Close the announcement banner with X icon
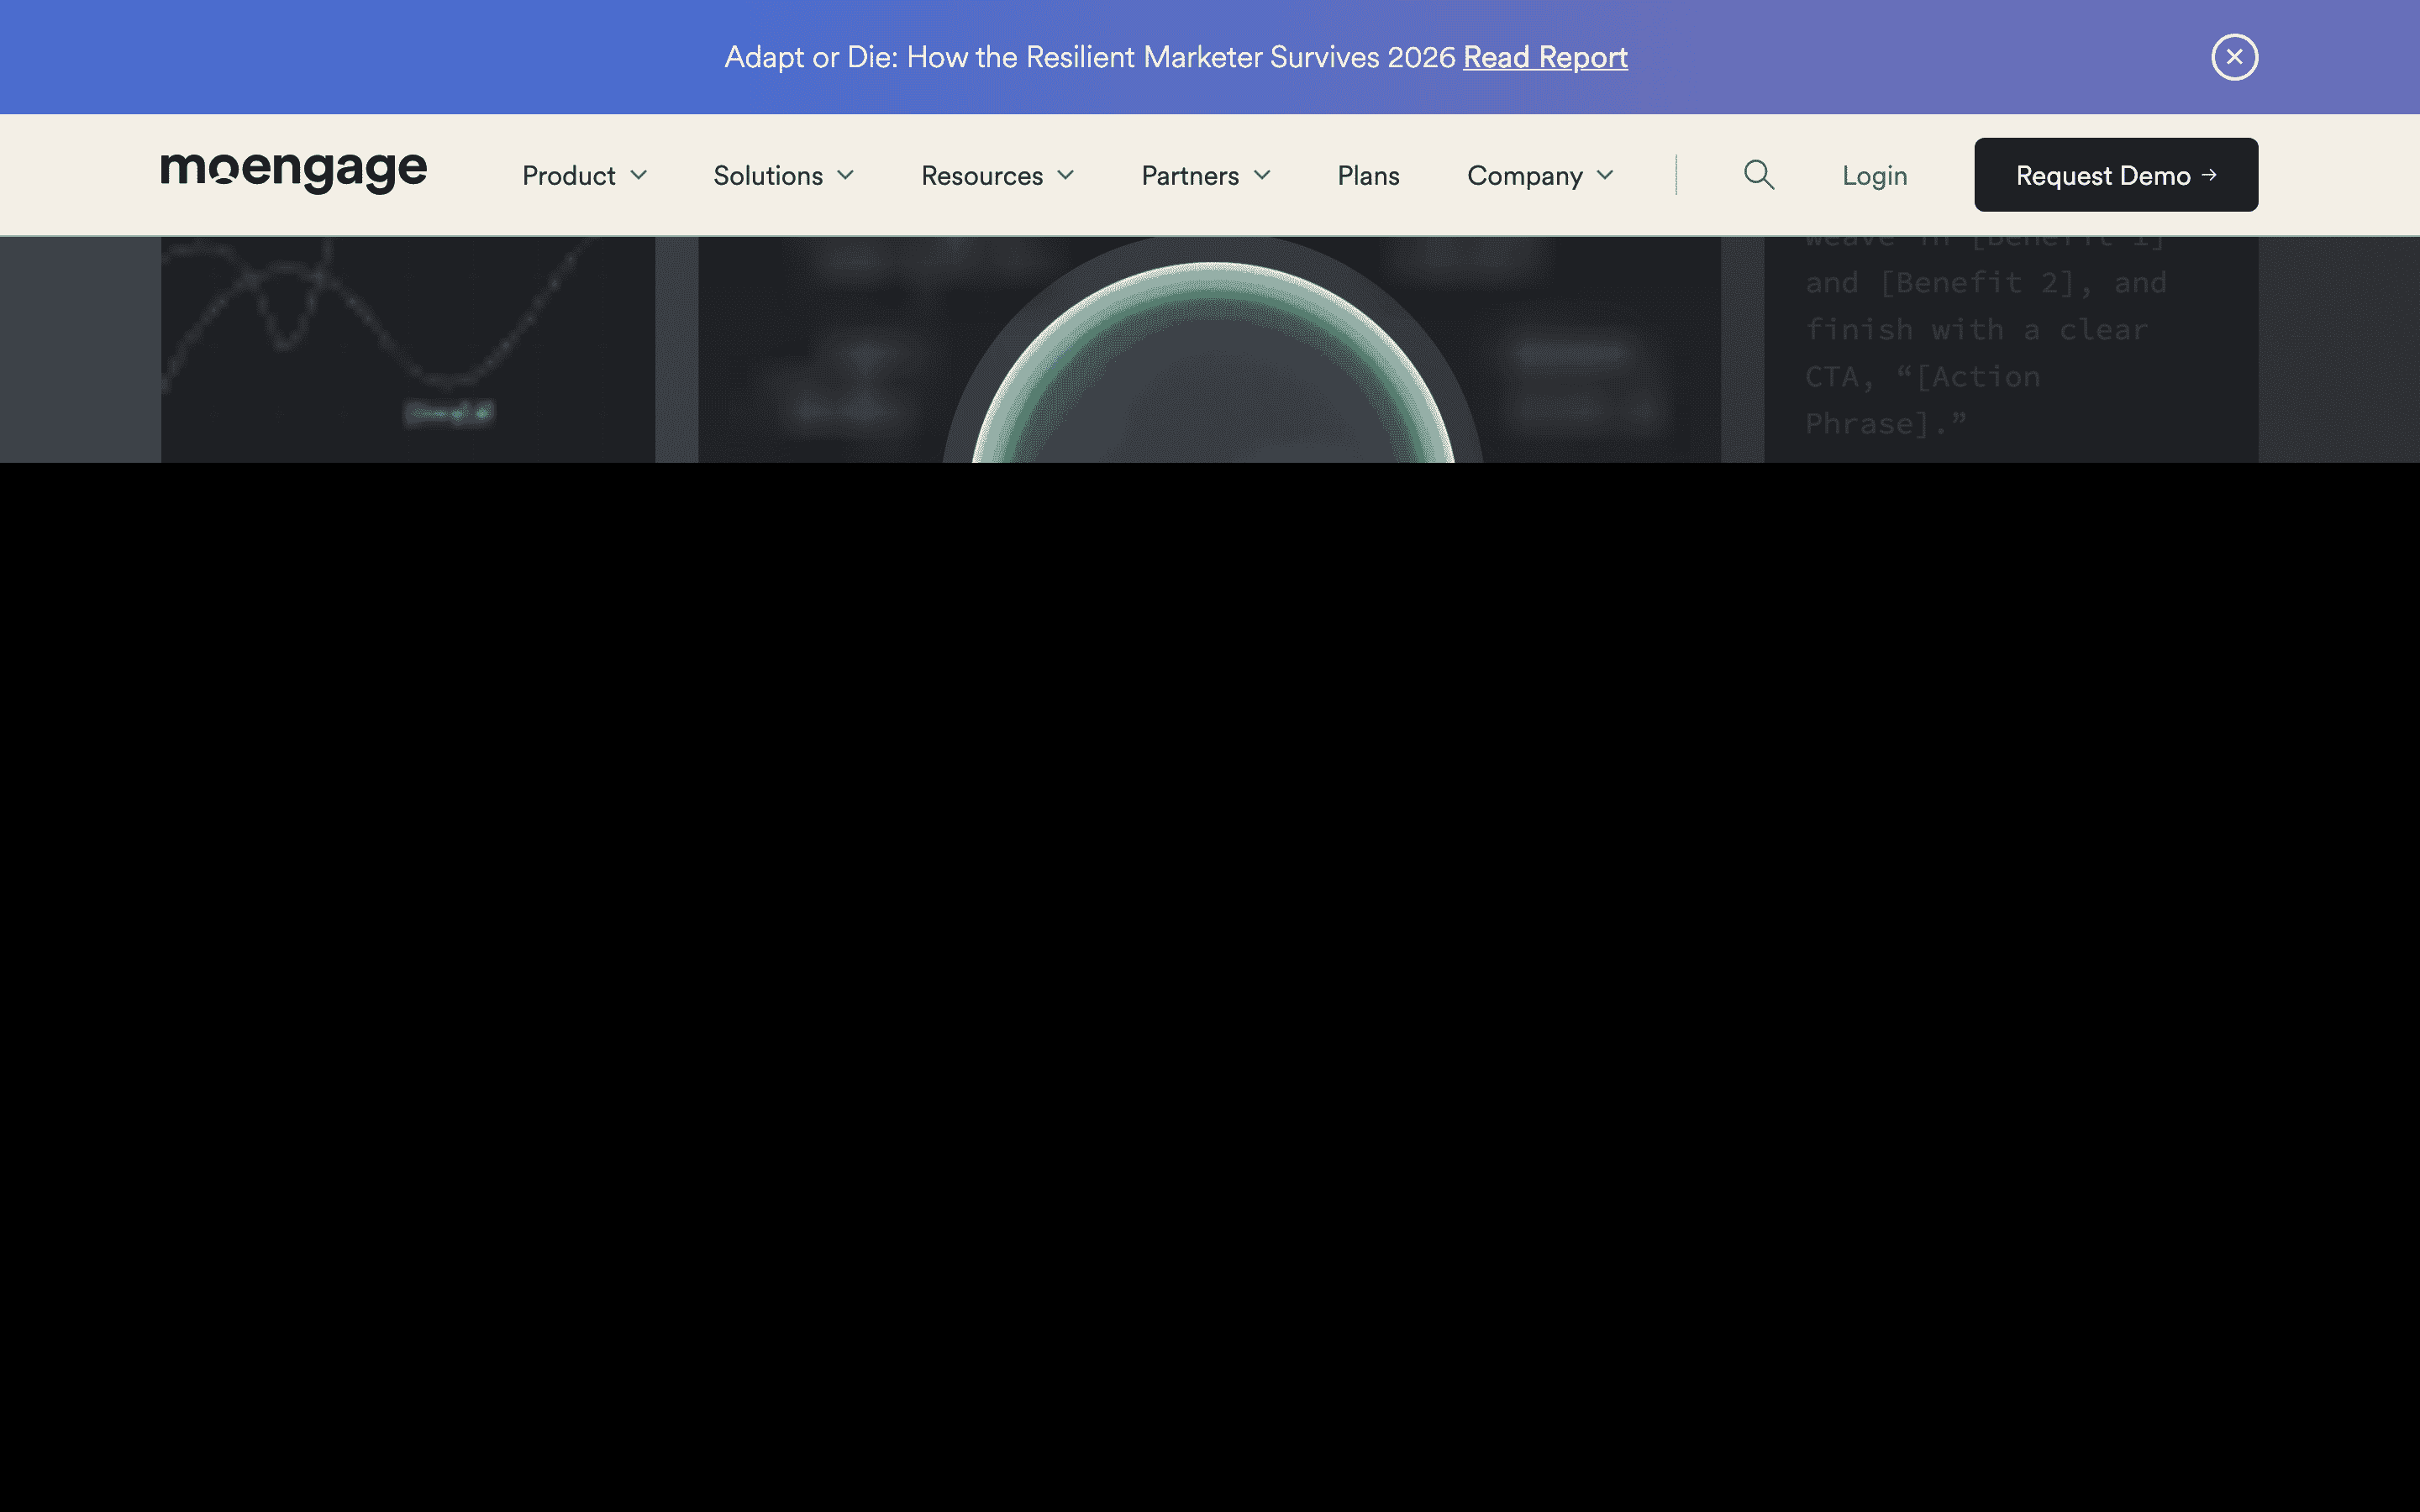This screenshot has width=2420, height=1512. click(x=2234, y=57)
